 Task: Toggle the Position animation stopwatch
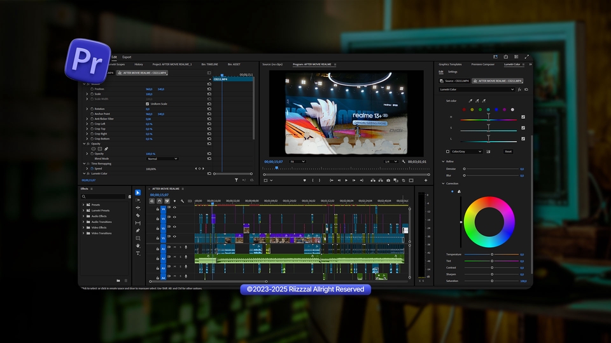pyautogui.click(x=92, y=89)
